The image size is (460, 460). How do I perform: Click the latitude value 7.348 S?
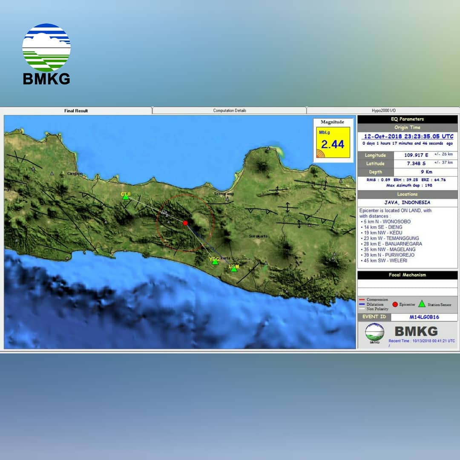coord(416,164)
